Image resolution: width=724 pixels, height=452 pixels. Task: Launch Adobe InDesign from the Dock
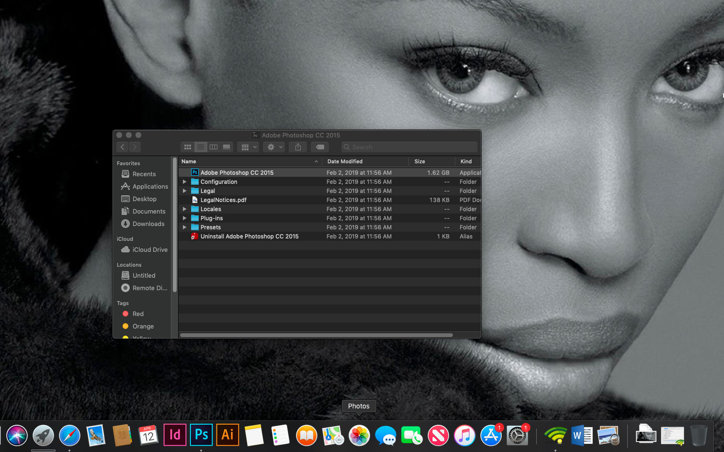pos(175,435)
